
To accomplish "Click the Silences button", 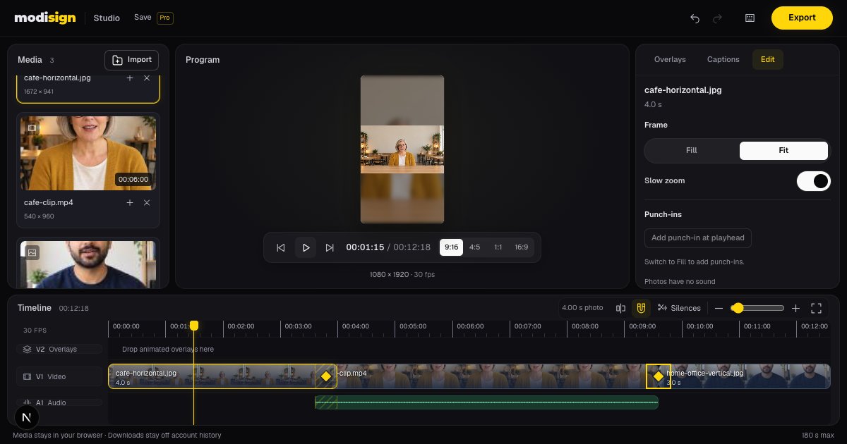I will point(679,308).
